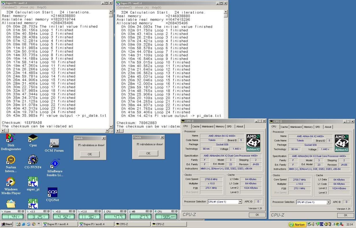Expand Processor Selection dropdown in the left CPU-Z window
The image size is (356, 228).
click(x=240, y=202)
